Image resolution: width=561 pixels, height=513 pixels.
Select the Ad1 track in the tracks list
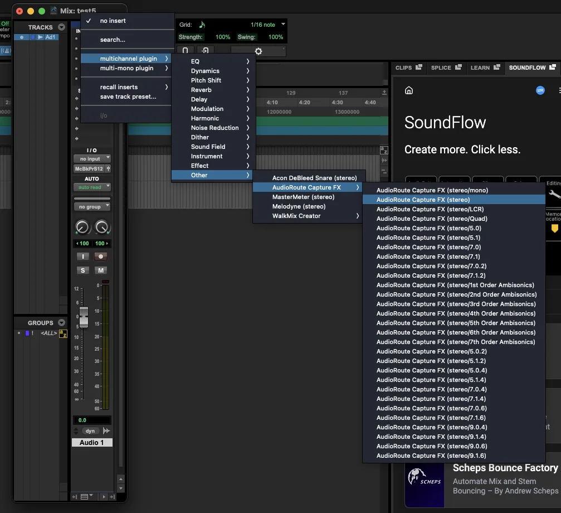(x=50, y=37)
